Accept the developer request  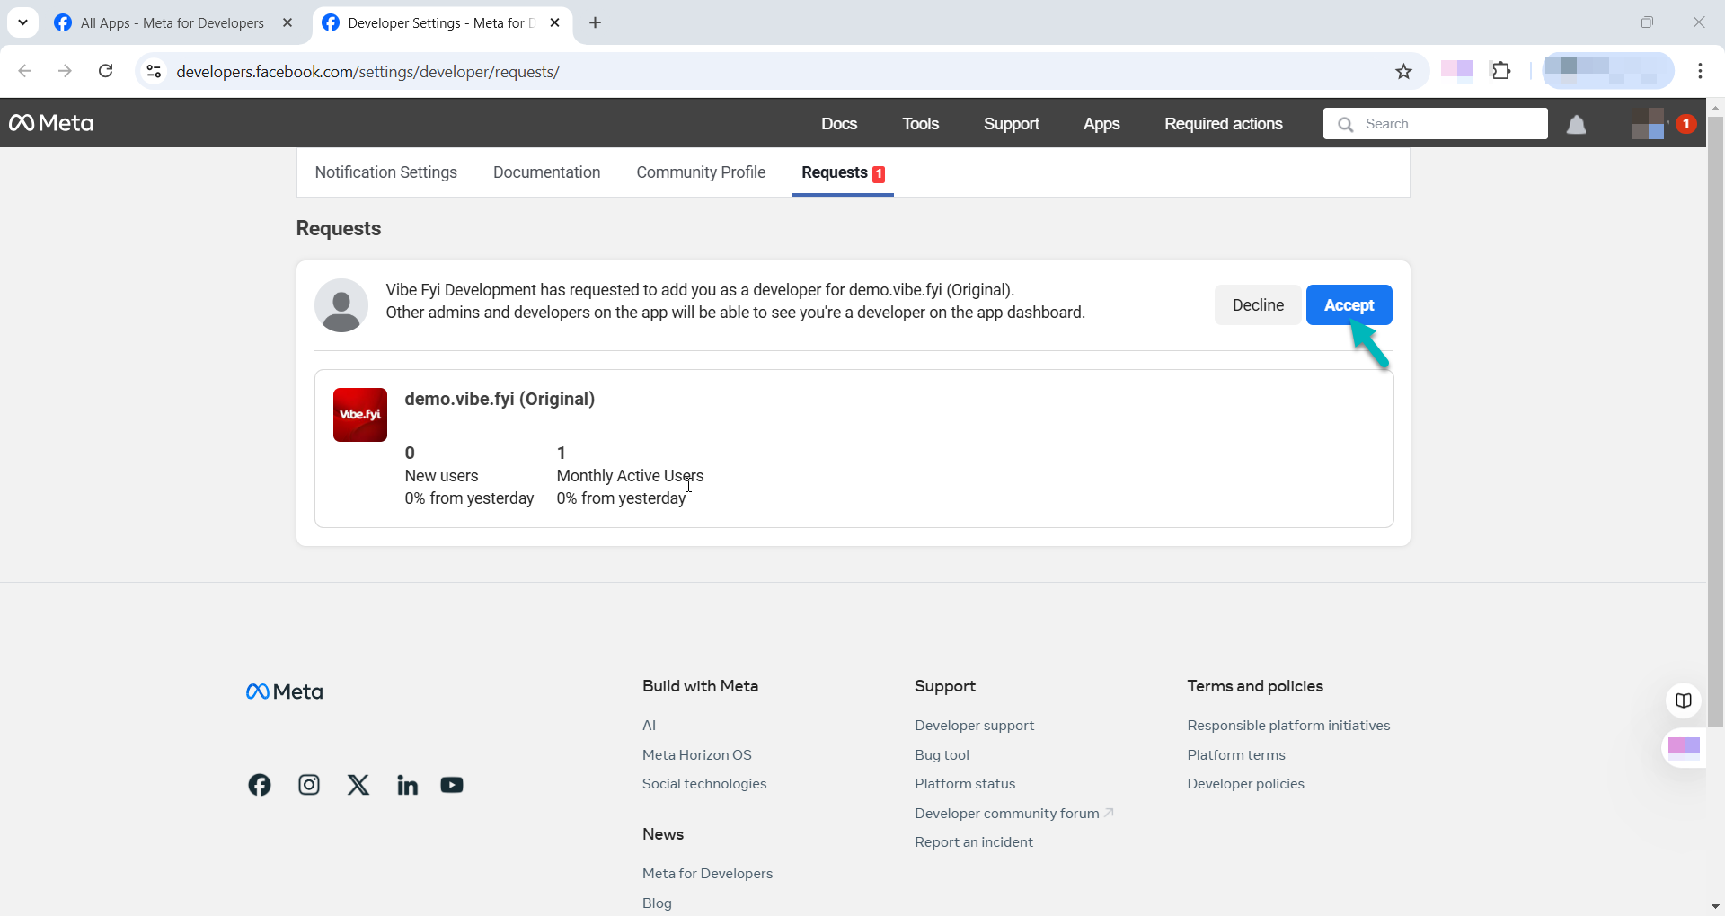pyautogui.click(x=1349, y=305)
